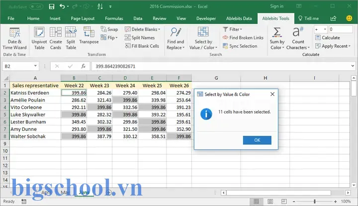
Task: Click the smiley feedback icon
Action: tap(349, 18)
